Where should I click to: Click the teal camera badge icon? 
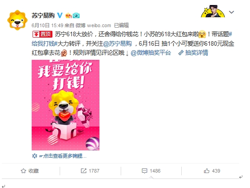76,15
